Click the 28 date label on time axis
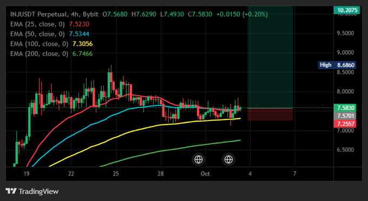Viewport: 368px width, 201px height. 161,173
